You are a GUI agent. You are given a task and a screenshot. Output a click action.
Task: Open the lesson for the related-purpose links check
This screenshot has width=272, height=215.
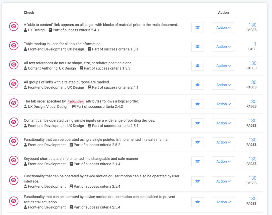tap(197, 85)
